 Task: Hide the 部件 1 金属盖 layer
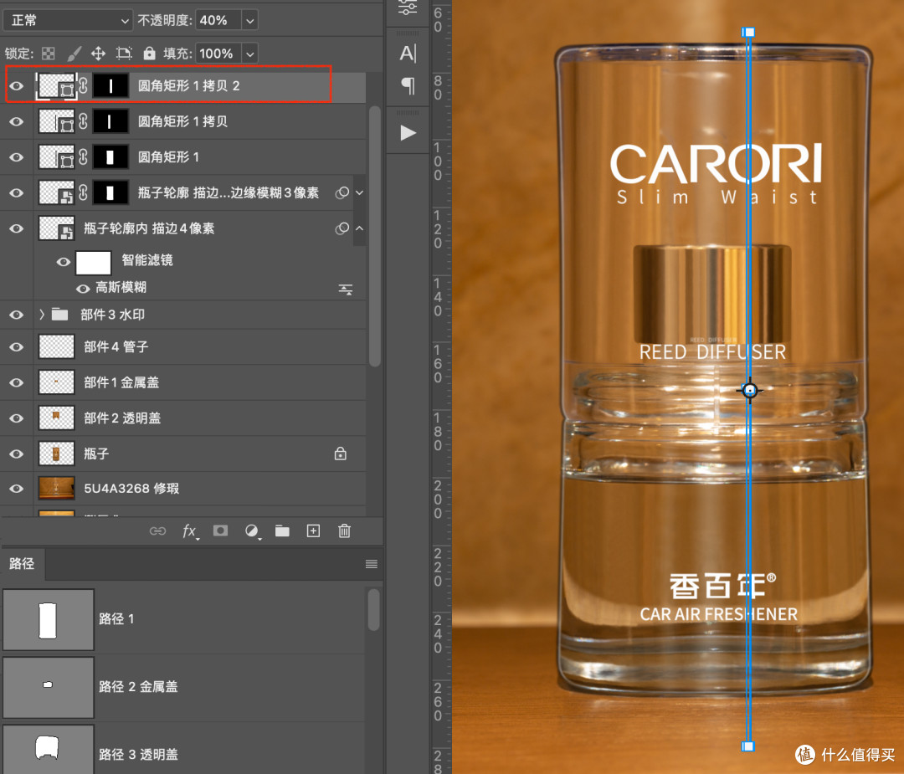coord(17,382)
